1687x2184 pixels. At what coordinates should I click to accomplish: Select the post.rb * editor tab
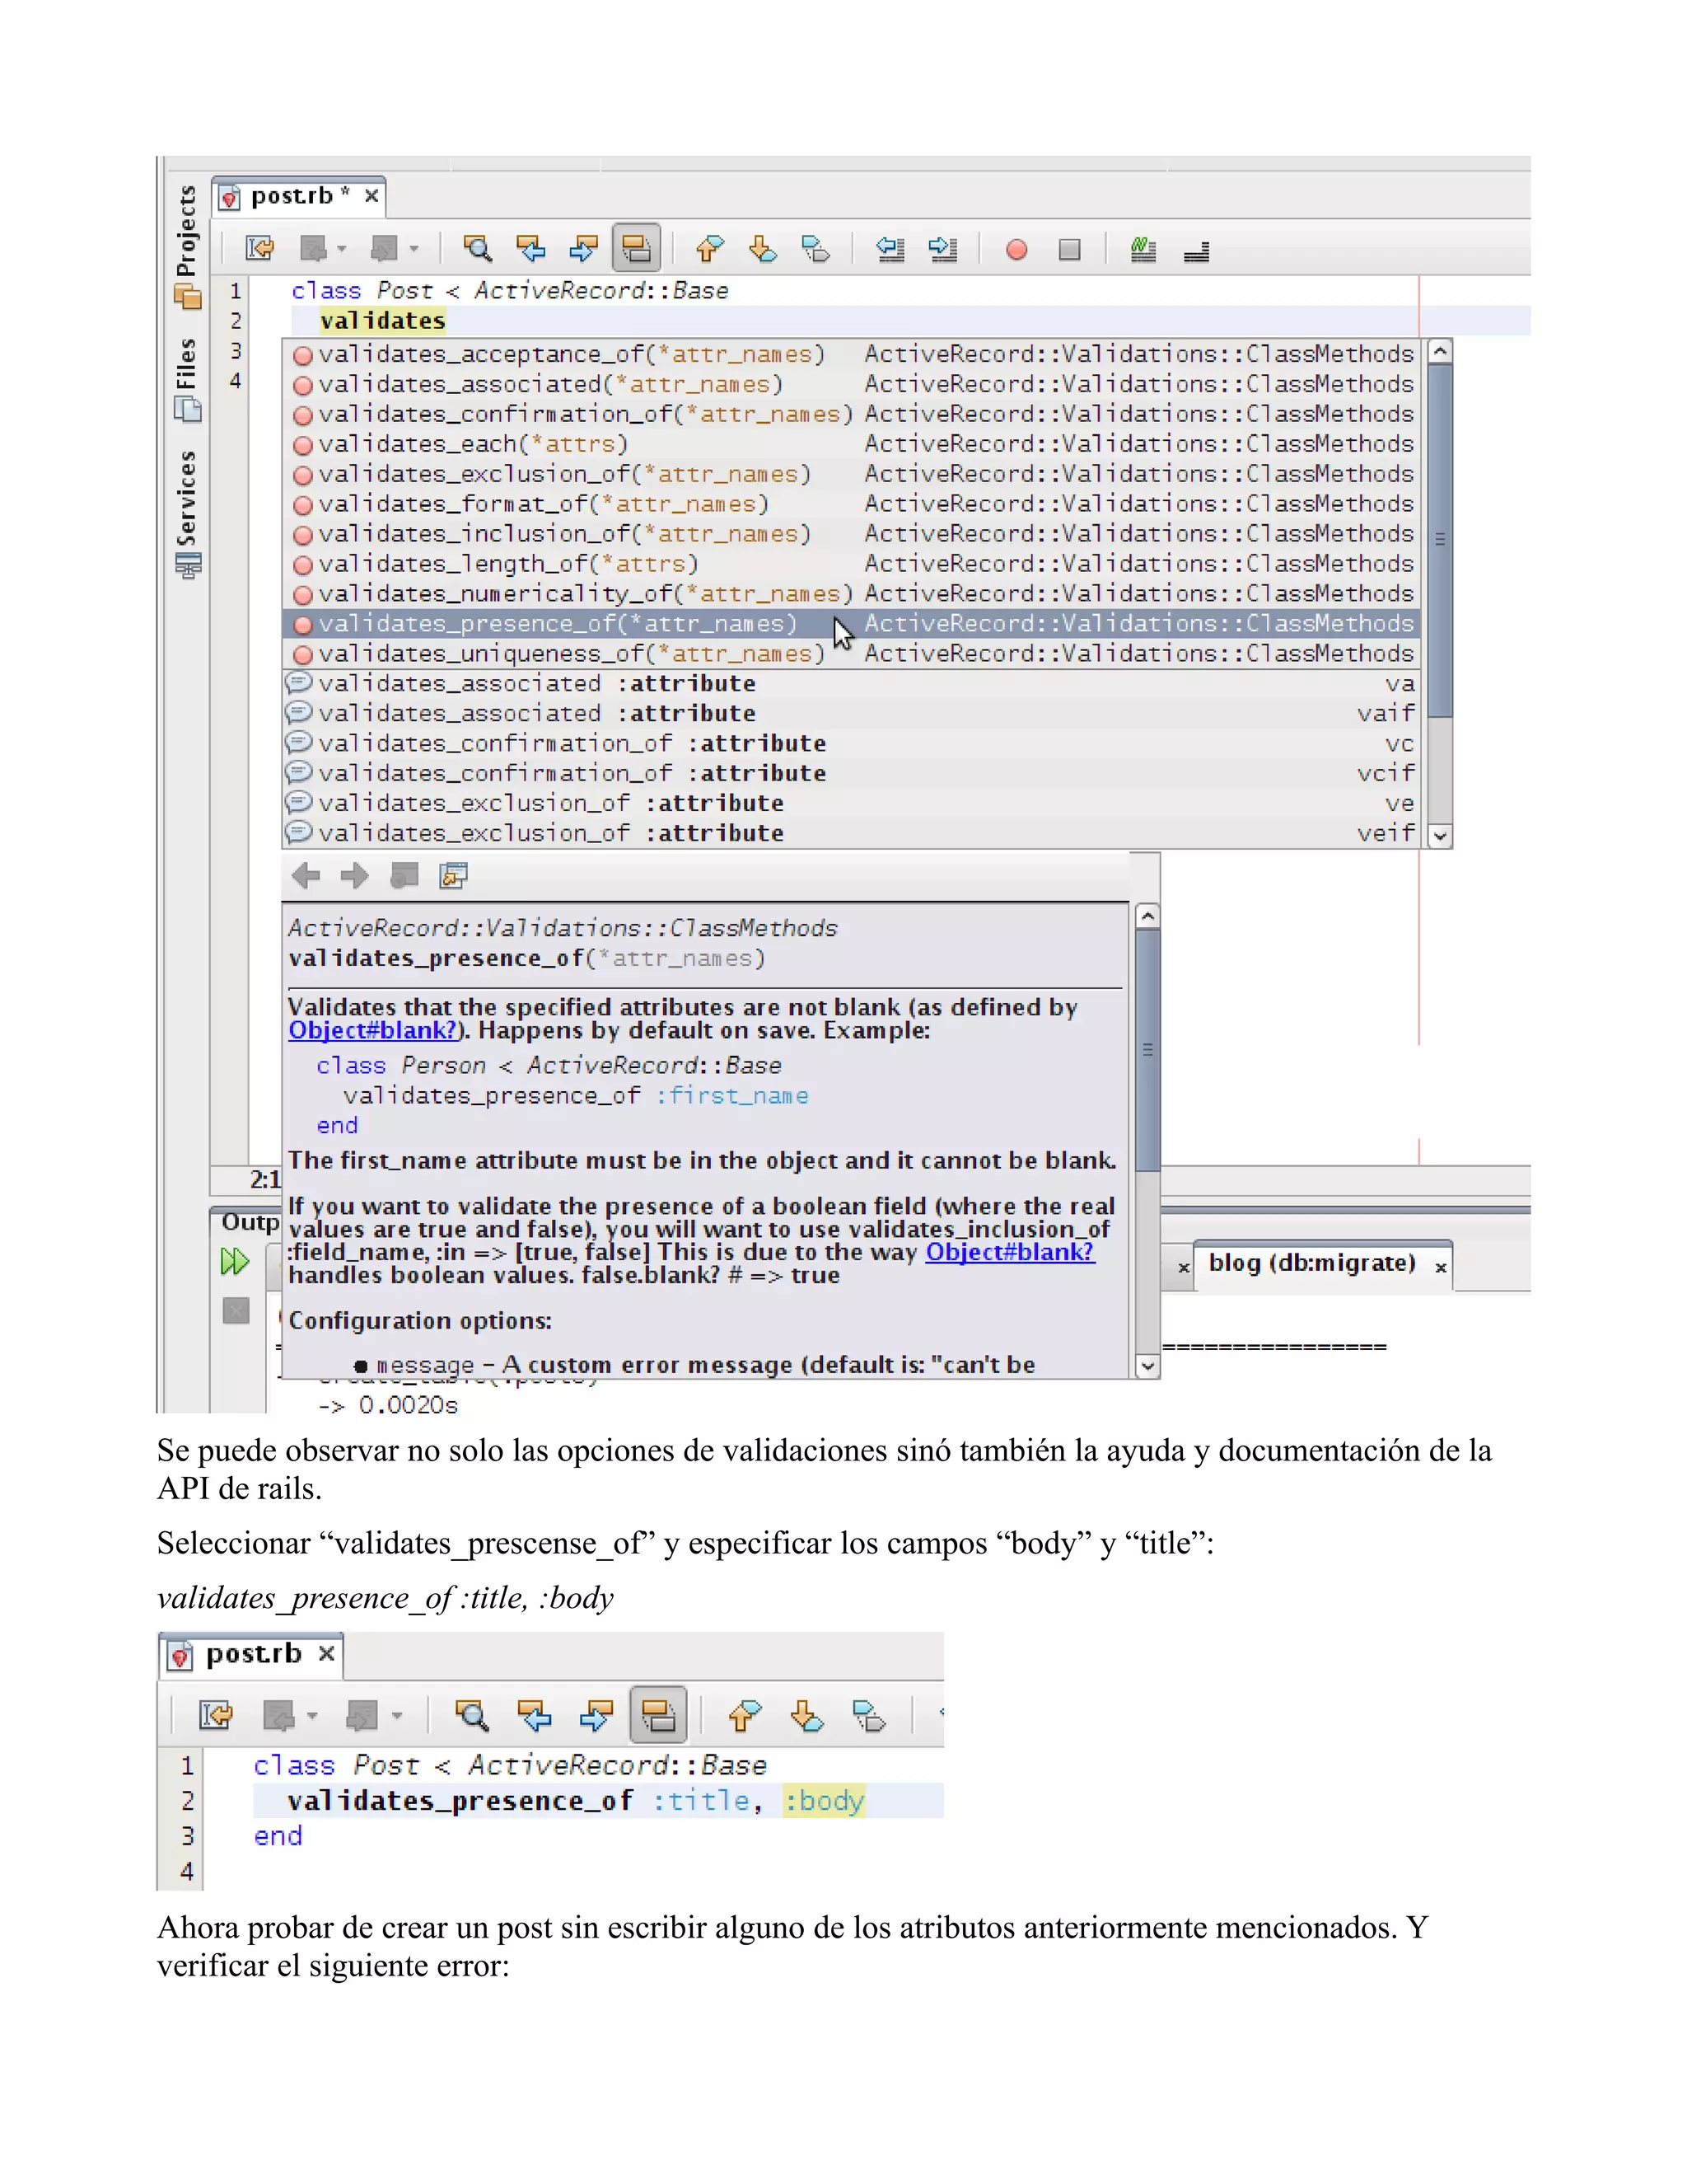tap(299, 196)
